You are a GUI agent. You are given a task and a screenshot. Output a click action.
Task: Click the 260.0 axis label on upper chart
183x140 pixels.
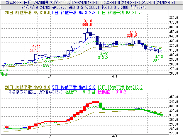coord(174,73)
